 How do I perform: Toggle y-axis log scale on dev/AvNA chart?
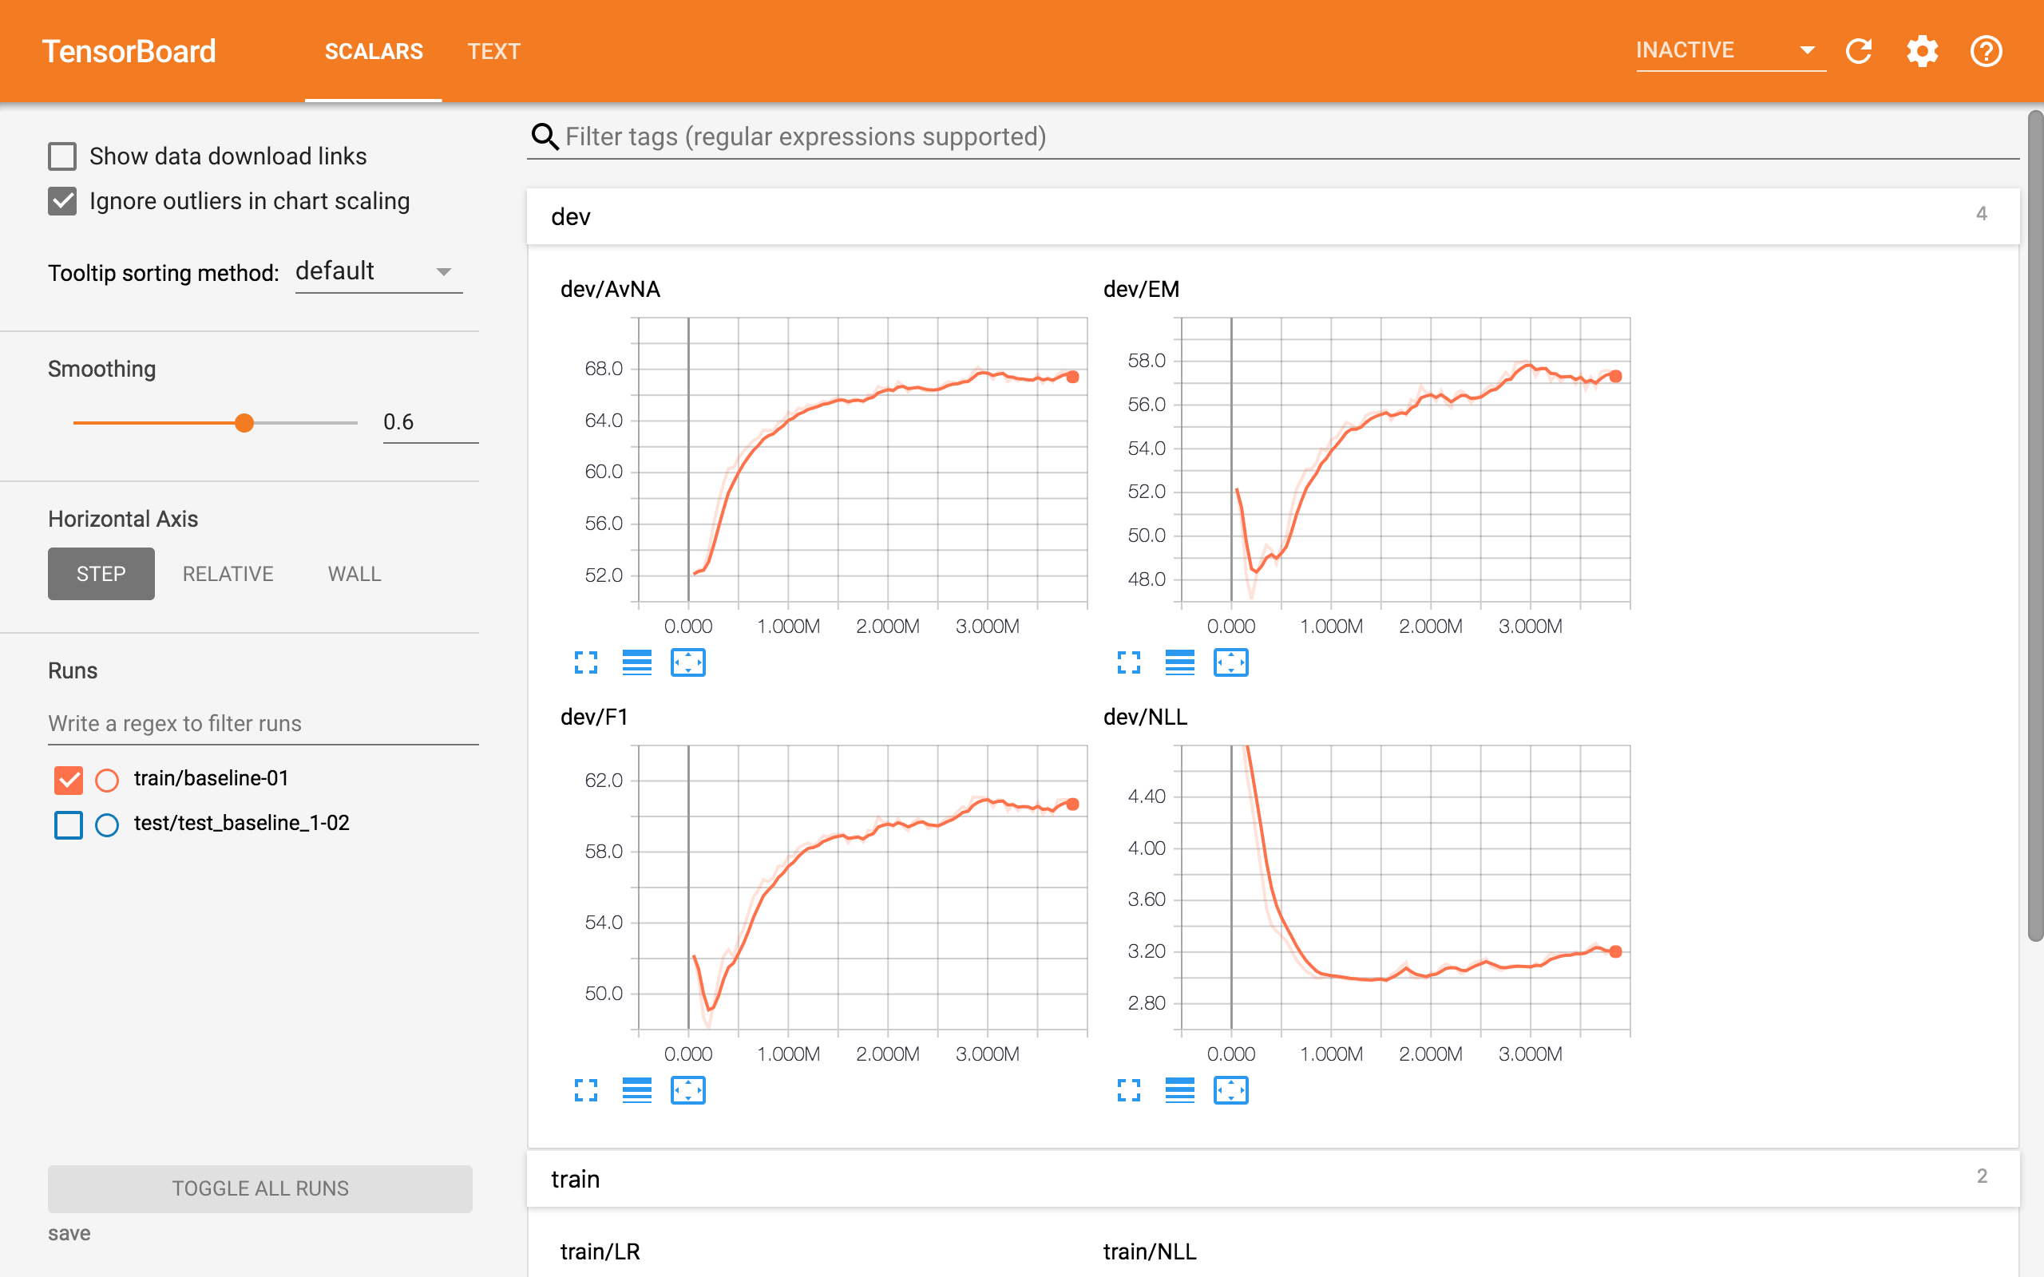tap(637, 663)
